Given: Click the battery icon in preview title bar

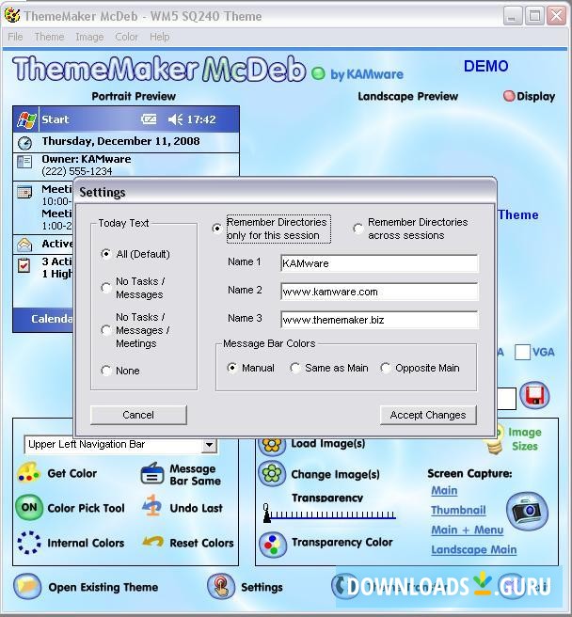Looking at the screenshot, I should pos(149,119).
